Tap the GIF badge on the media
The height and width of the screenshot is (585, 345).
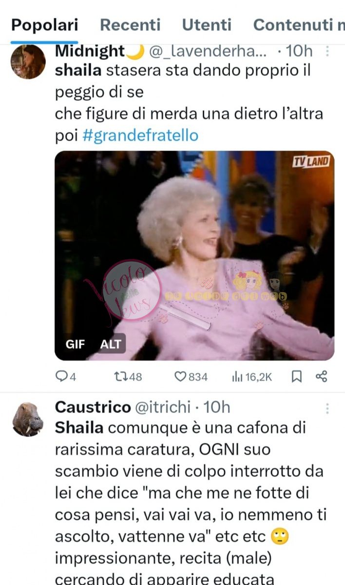pos(75,344)
